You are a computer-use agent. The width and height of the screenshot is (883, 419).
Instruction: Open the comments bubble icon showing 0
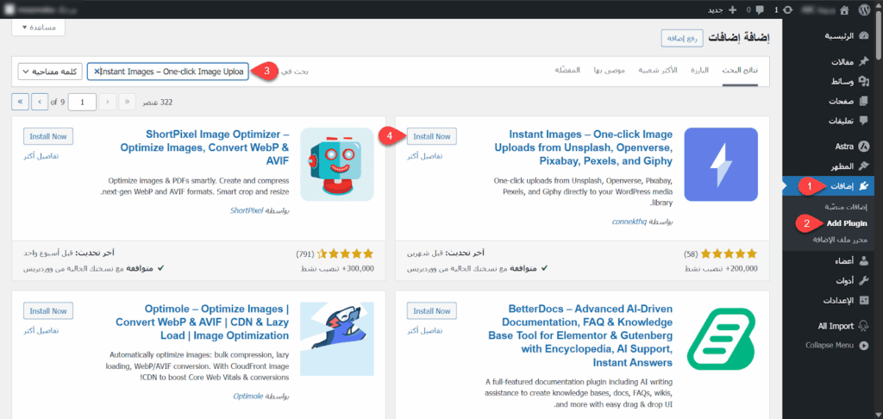pos(755,9)
